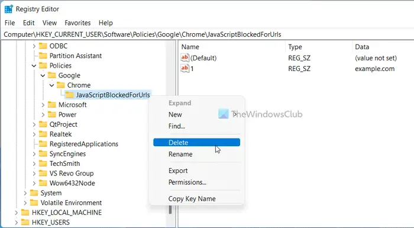The height and width of the screenshot is (228, 414).
Task: Open the Edit menu
Action: [x=28, y=23]
